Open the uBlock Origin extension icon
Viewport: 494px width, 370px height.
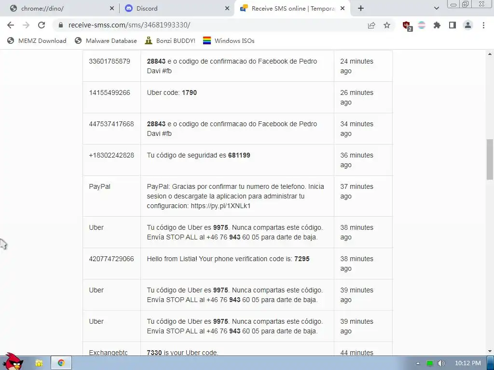tap(407, 26)
